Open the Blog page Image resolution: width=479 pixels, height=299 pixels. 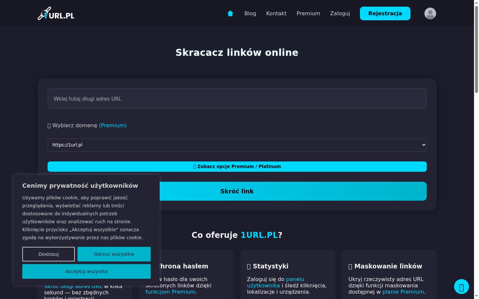click(250, 13)
